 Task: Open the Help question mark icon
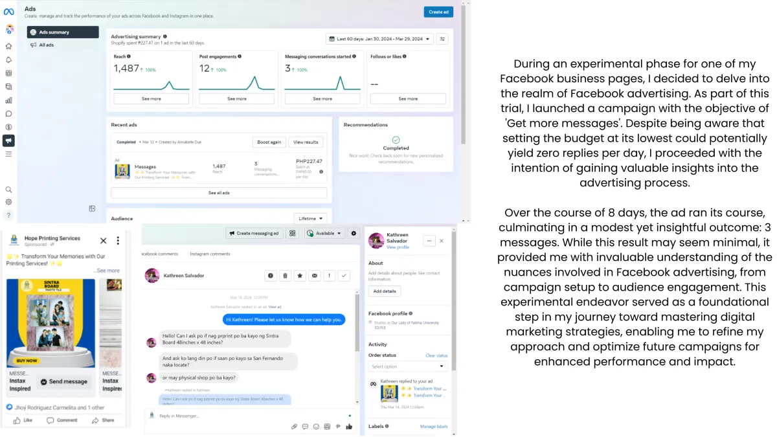point(8,215)
